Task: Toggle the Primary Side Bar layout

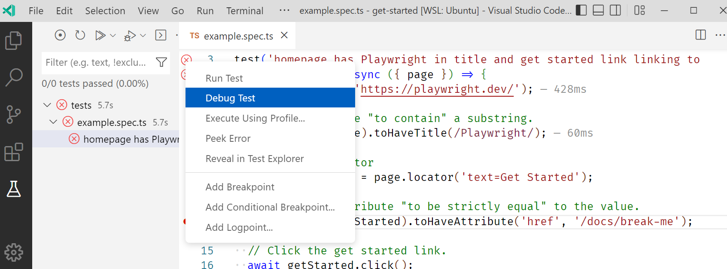Action: pos(581,10)
